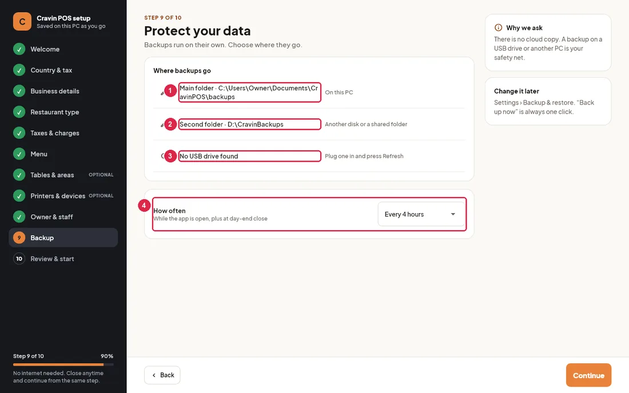
Task: Click the Cravin POS setup title
Action: pyautogui.click(x=63, y=18)
